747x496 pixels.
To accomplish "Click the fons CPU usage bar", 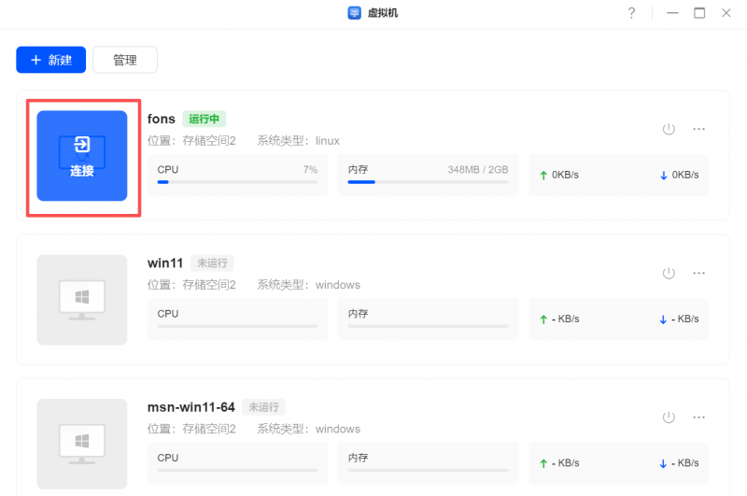I will click(x=237, y=182).
